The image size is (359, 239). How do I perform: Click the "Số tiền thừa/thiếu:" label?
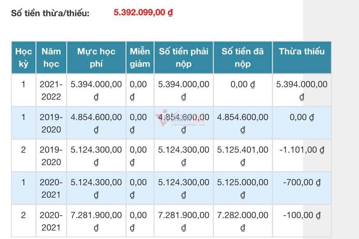pyautogui.click(x=51, y=13)
